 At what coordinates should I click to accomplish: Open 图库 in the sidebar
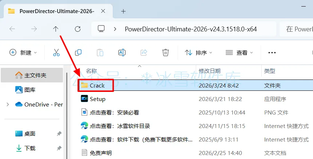point(25,90)
